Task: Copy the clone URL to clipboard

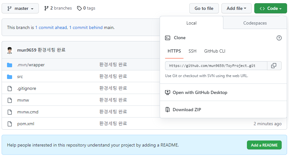Action: click(274, 66)
